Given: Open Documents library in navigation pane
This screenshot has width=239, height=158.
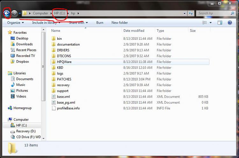Looking at the screenshot, I should coord(22,79).
